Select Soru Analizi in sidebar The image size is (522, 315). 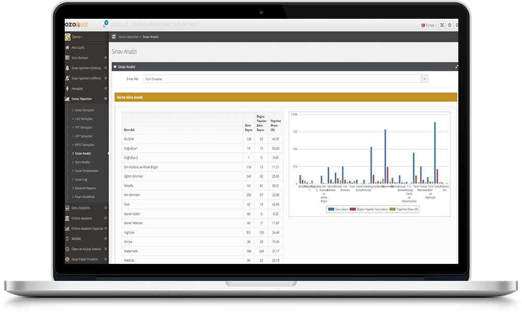point(82,162)
